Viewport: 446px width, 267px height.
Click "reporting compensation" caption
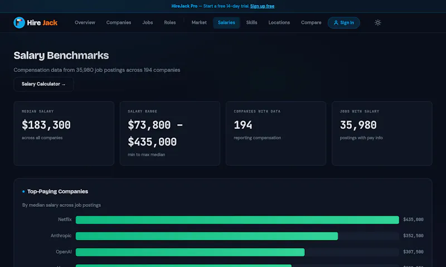(258, 138)
